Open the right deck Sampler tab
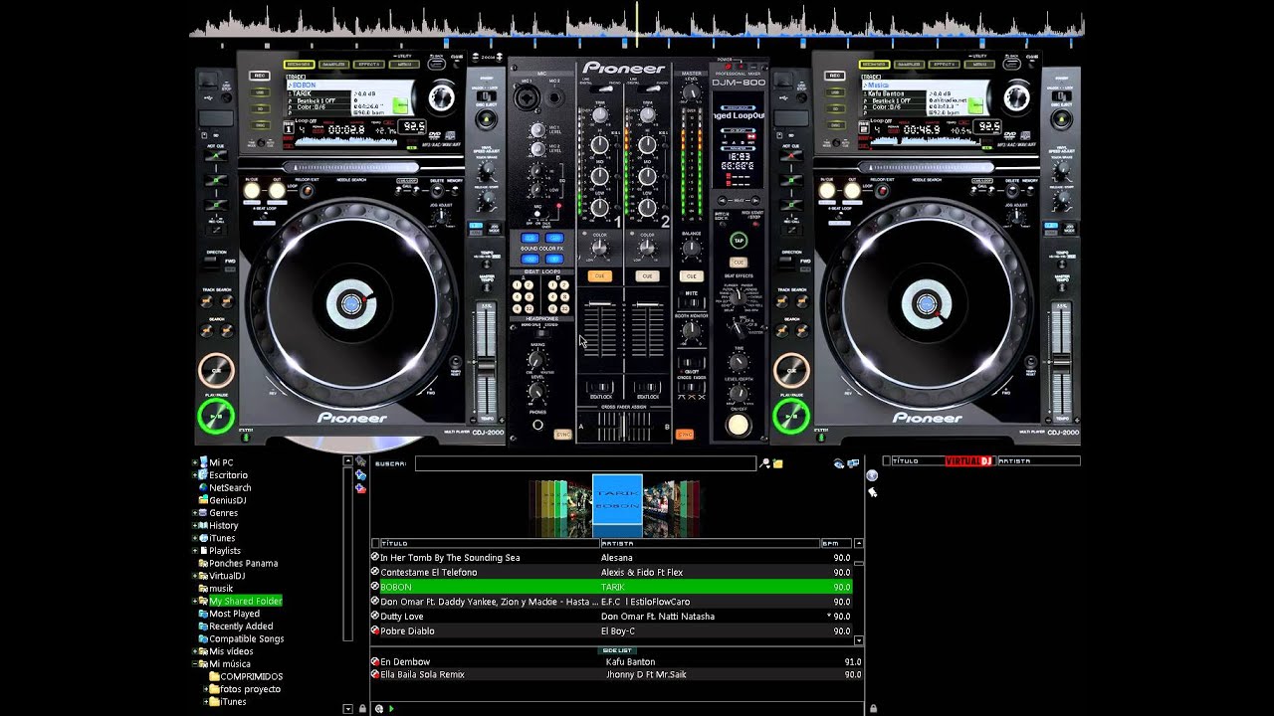Screen dimensions: 1274x716 point(912,64)
